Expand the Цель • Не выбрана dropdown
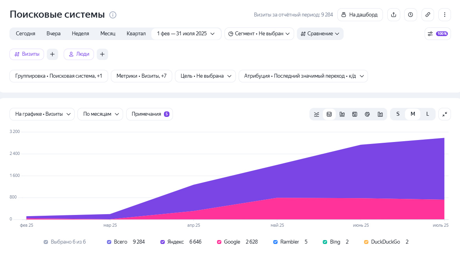This screenshot has height=253, width=460. point(205,76)
